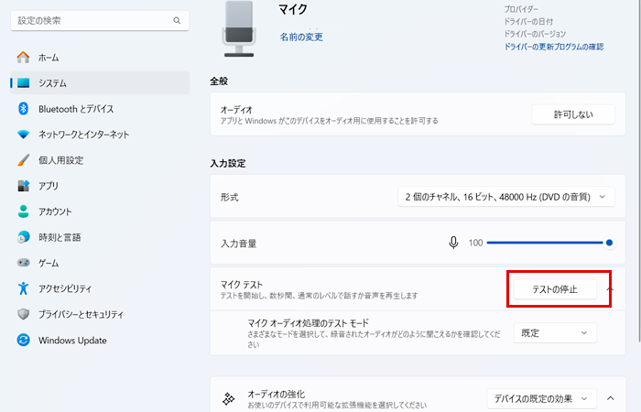Click the 設定の検索 search field
The width and height of the screenshot is (641, 412).
click(100, 20)
